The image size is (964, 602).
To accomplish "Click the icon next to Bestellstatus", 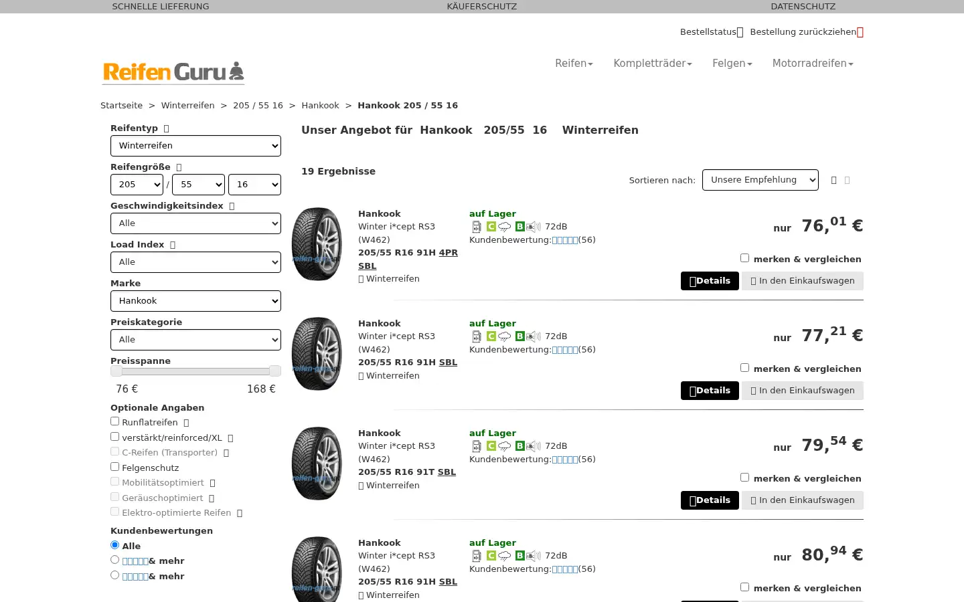I will pos(740,32).
